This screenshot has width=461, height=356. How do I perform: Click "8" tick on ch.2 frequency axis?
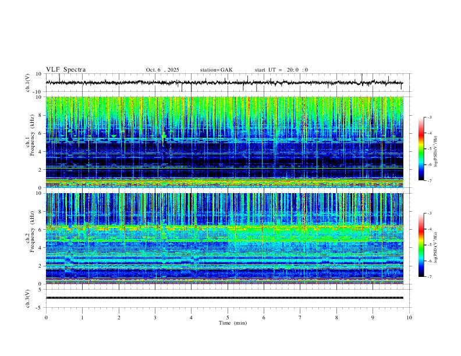click(40, 212)
